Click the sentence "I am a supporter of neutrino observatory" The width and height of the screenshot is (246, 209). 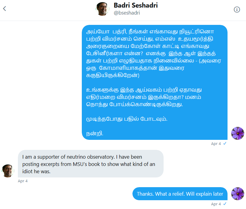[x=82, y=157]
